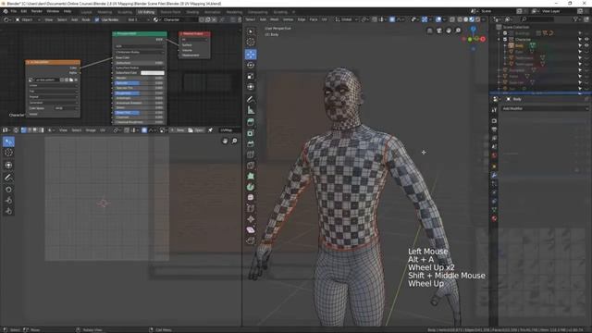Select the Poly Build tool
592x333 pixels.
251,176
